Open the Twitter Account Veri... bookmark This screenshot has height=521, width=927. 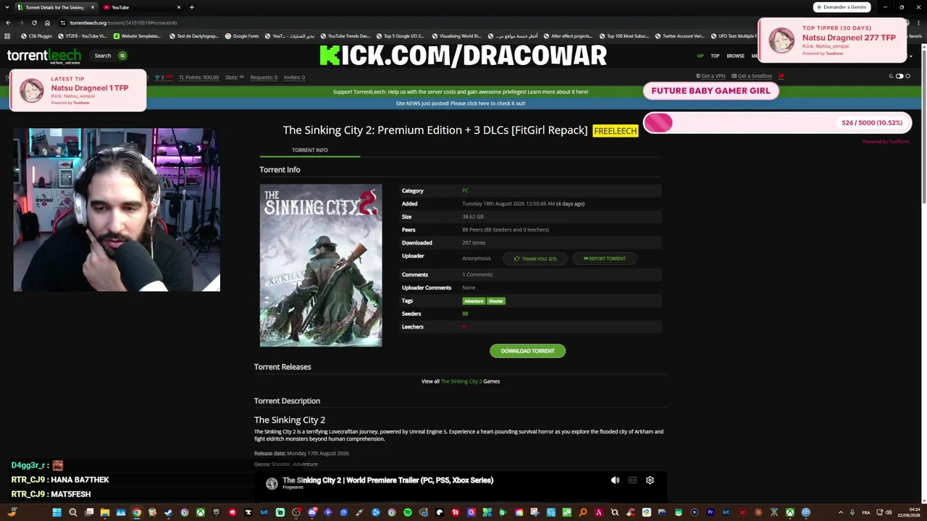679,36
